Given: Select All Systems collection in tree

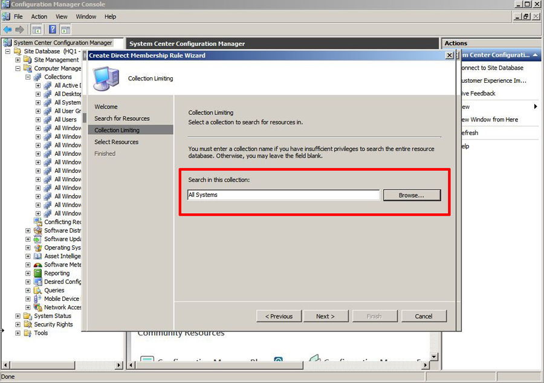Looking at the screenshot, I should click(x=67, y=103).
